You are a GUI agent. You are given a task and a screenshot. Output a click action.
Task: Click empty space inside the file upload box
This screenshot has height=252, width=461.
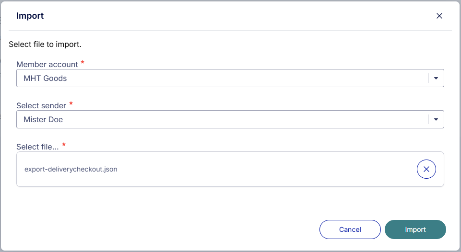(x=264, y=169)
